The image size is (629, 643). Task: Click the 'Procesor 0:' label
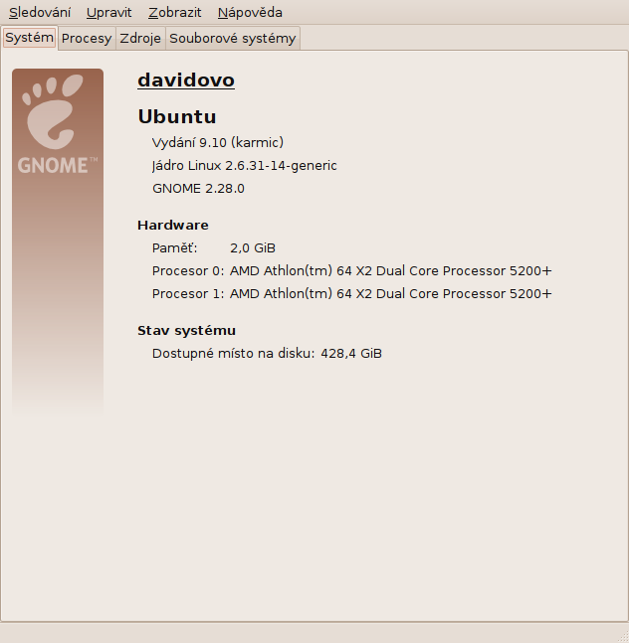pyautogui.click(x=188, y=271)
